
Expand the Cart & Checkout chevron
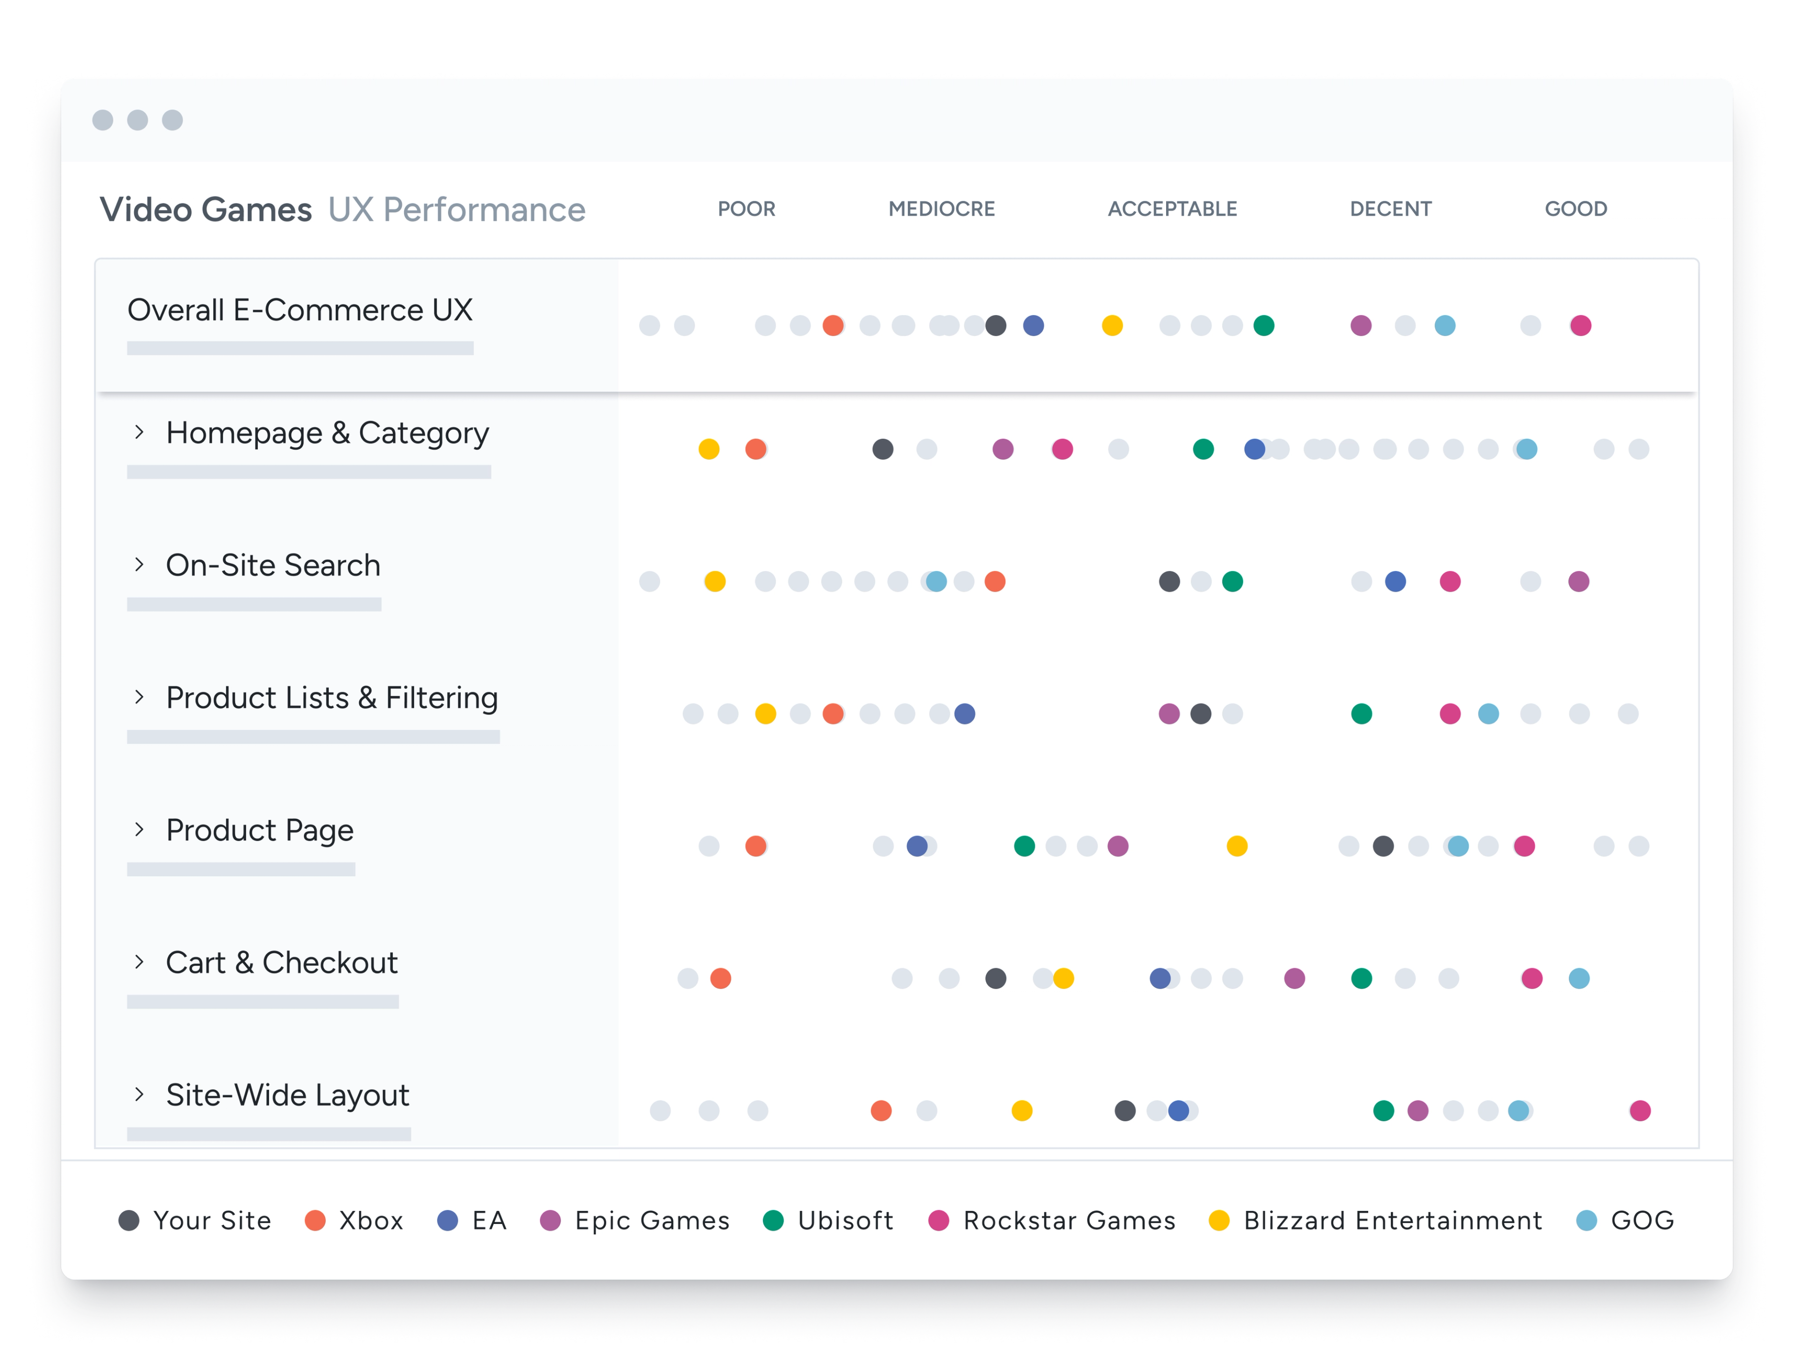140,962
